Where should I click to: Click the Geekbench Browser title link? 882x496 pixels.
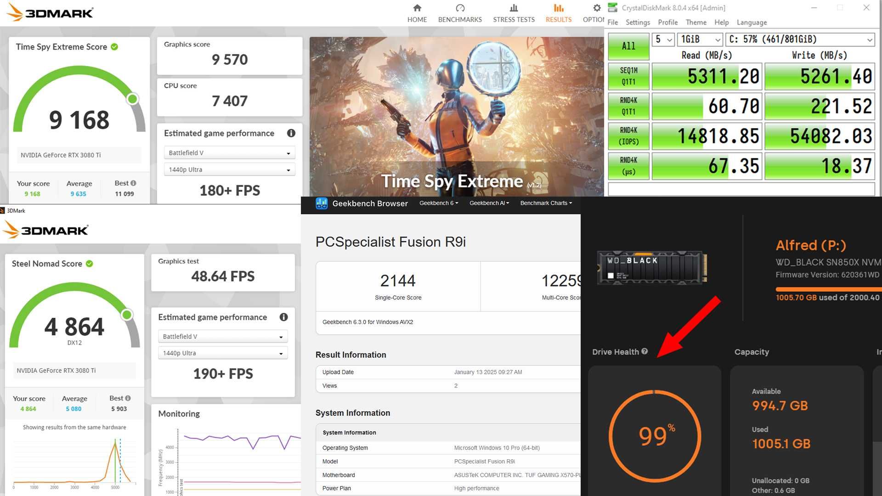coord(370,203)
